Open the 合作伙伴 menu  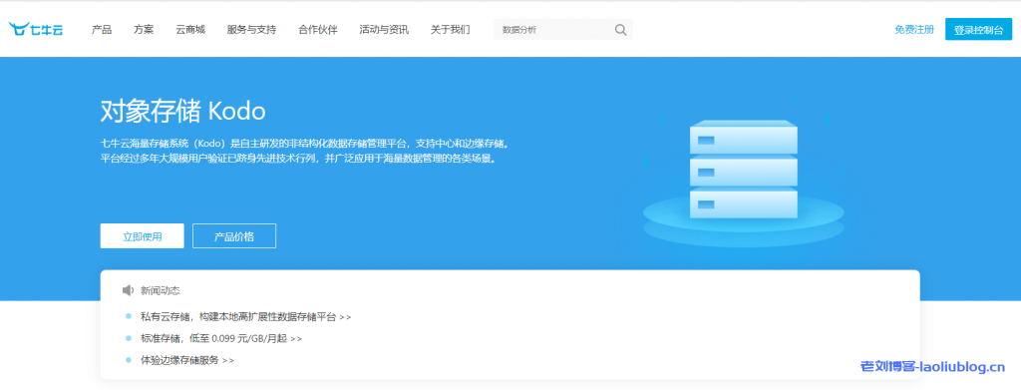(x=318, y=29)
